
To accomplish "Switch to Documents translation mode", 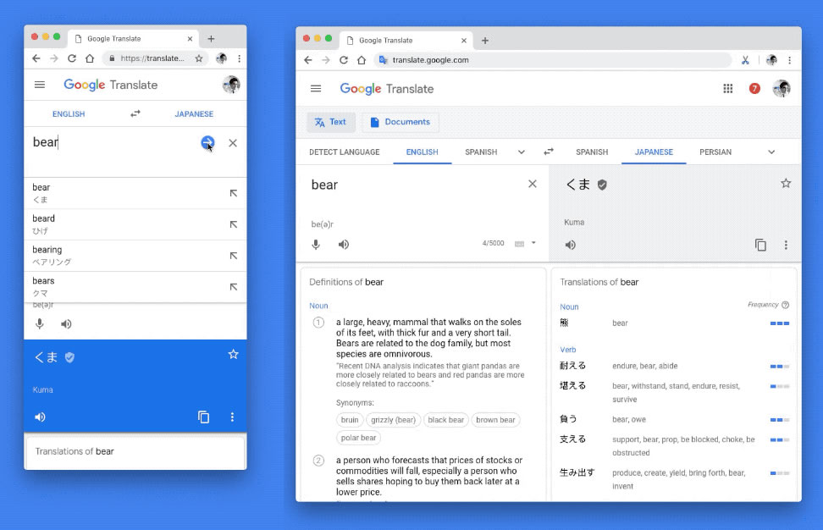I will (400, 122).
